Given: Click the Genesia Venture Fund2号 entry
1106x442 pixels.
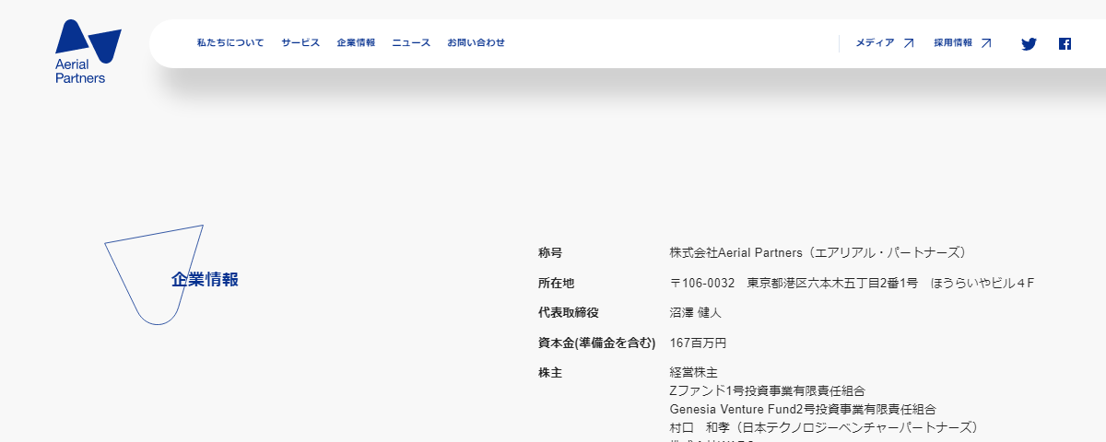Looking at the screenshot, I should [804, 409].
